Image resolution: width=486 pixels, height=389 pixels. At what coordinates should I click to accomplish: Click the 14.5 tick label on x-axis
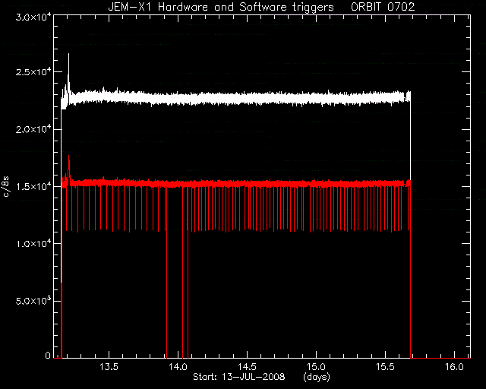[x=247, y=367]
